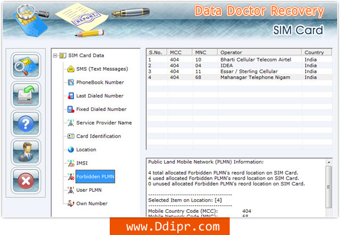Click the info panel scroll up arrow
340x235 pixels.
pos(329,162)
